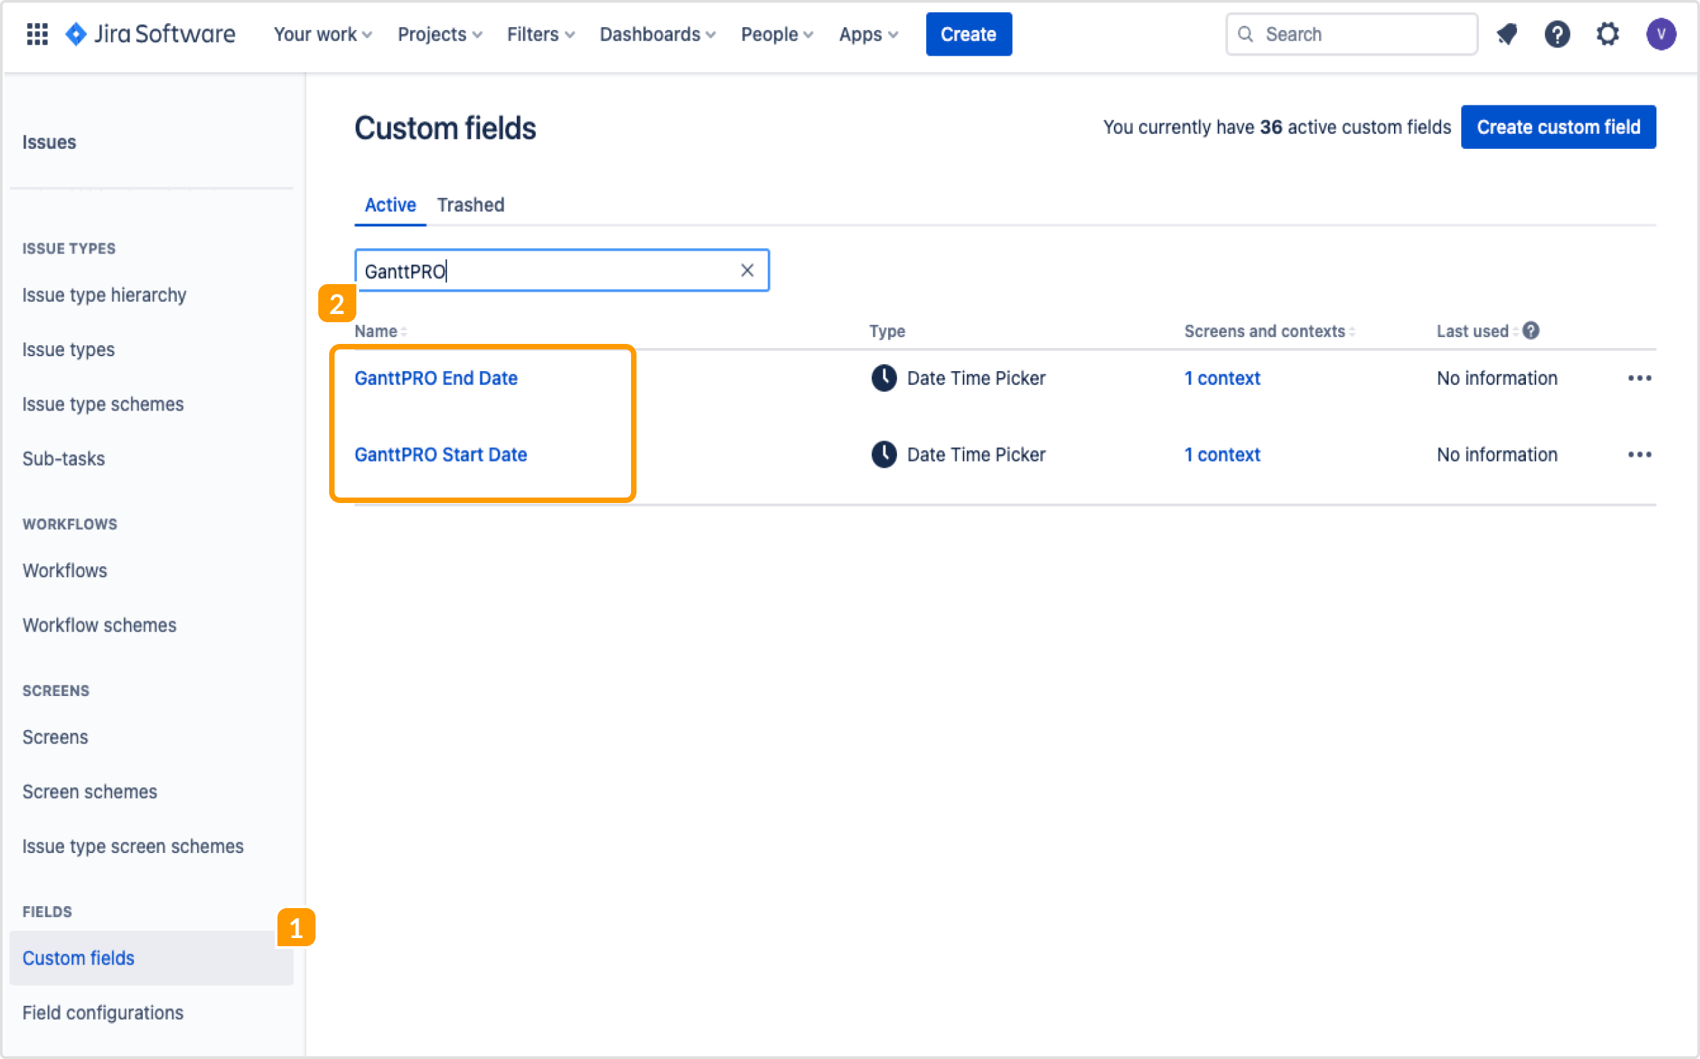
Task: Click the clock icon in End Date row
Action: click(883, 378)
